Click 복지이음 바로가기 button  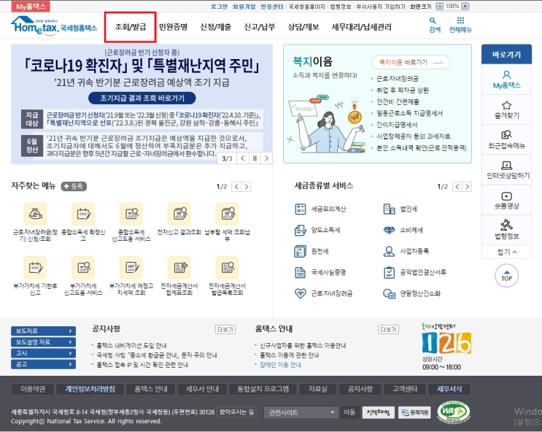pyautogui.click(x=411, y=62)
